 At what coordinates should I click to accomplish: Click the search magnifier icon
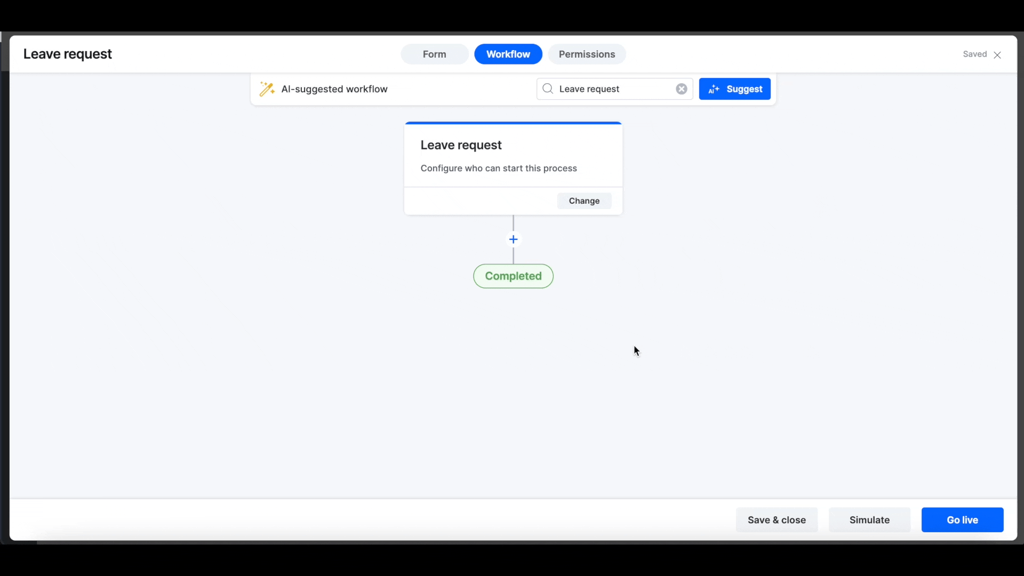tap(548, 89)
